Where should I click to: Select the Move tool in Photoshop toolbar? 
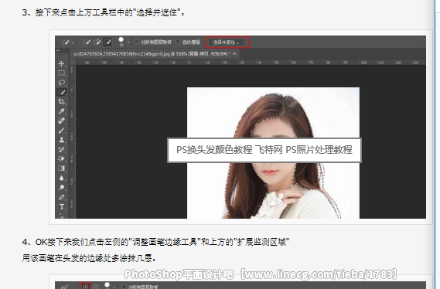pos(61,63)
